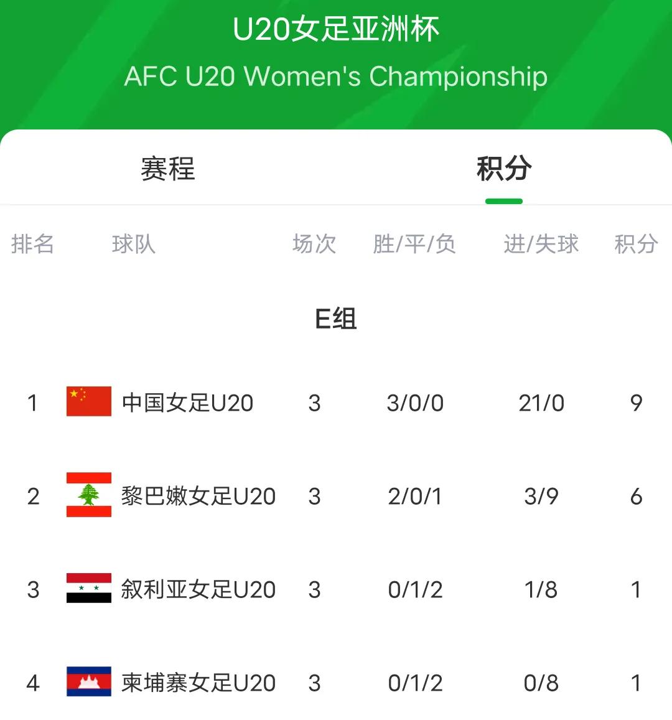Click the 球队 column header
The width and height of the screenshot is (672, 720).
pyautogui.click(x=134, y=244)
